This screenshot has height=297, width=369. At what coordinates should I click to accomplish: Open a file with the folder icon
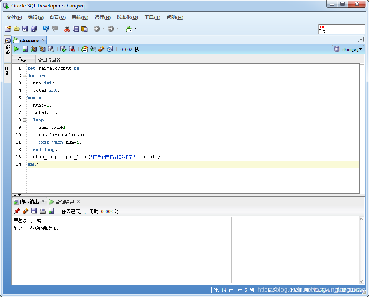(16, 29)
